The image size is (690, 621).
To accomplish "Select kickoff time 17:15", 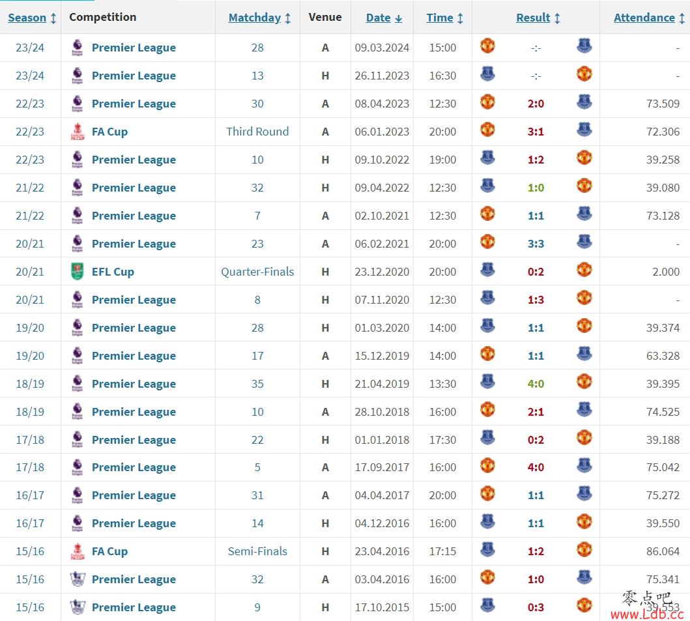I will pyautogui.click(x=442, y=551).
